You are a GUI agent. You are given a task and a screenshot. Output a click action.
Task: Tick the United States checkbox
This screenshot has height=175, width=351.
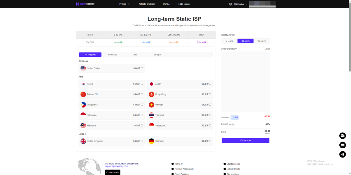point(142,68)
